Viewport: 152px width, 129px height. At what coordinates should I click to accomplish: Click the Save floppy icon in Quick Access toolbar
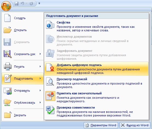pyautogui.click(x=16, y=4)
